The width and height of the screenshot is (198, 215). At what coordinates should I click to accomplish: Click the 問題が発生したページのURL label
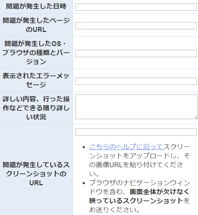36,25
